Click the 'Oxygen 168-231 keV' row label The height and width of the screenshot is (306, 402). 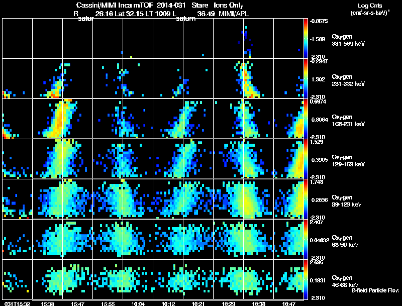click(x=348, y=121)
